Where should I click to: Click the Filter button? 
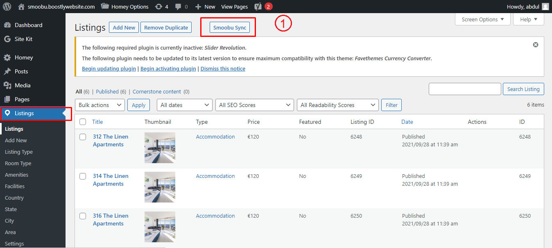coord(391,105)
